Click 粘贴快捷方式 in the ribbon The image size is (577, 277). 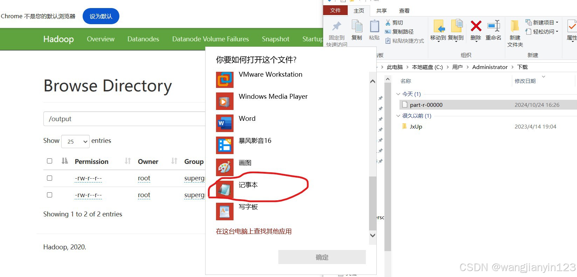(x=405, y=41)
